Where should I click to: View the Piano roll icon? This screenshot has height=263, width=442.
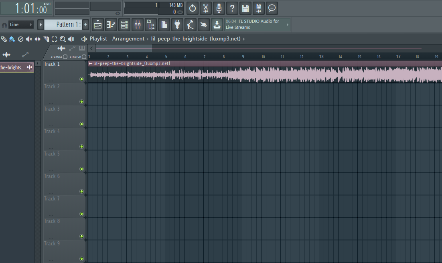pos(111,25)
